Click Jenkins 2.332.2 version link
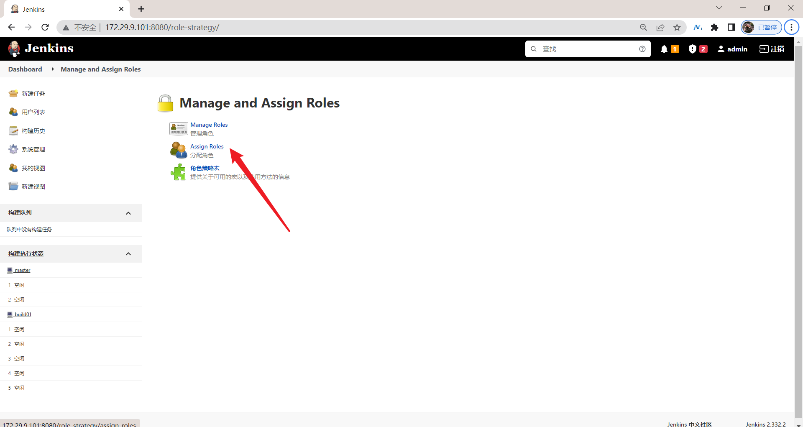 [766, 424]
